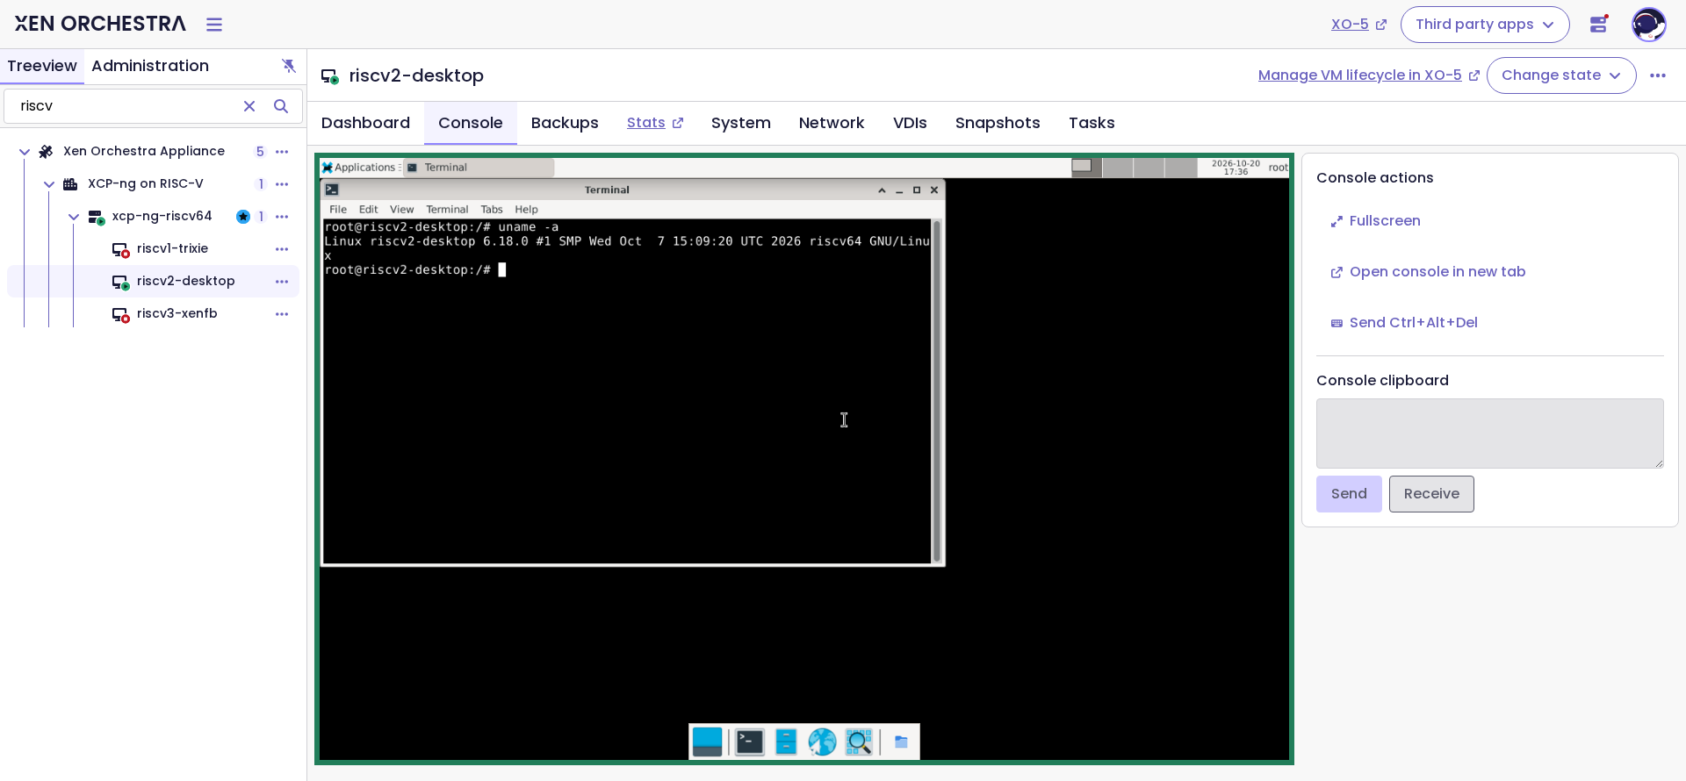Open actions menu for XCP-ng on RISC-V pool
The height and width of the screenshot is (781, 1686).
pyautogui.click(x=282, y=184)
